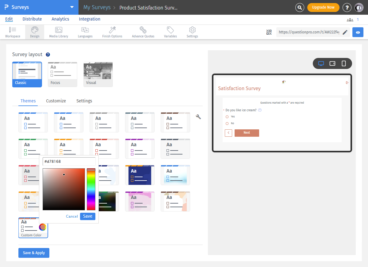This screenshot has height=267, width=368.
Task: Click the Save & Apply button
Action: tap(34, 253)
